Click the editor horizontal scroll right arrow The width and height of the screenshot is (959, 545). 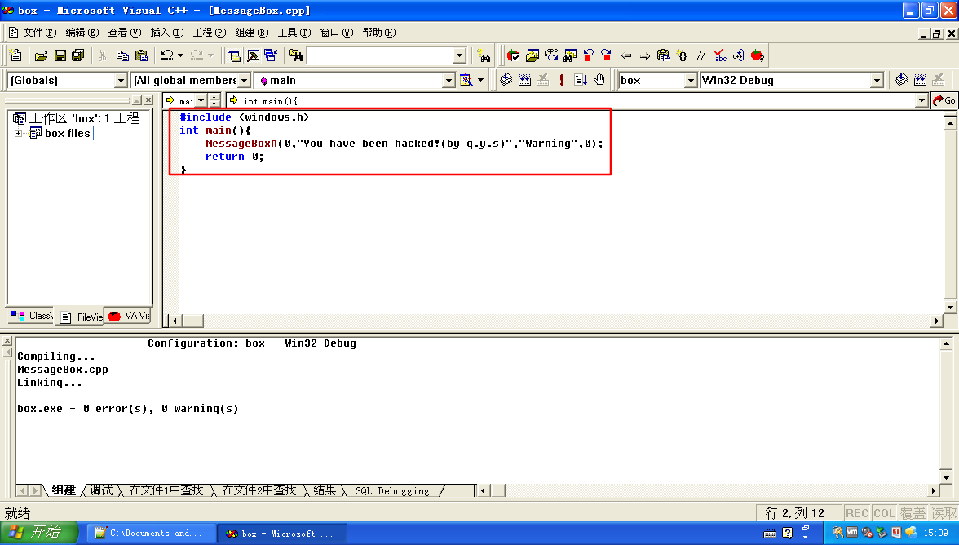(x=936, y=321)
